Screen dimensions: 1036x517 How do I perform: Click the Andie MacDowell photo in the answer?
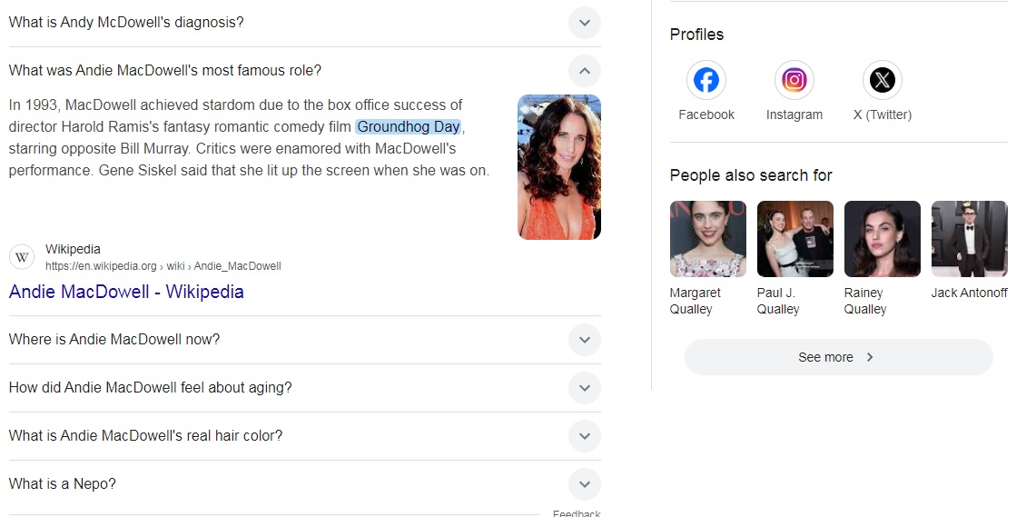coord(559,166)
